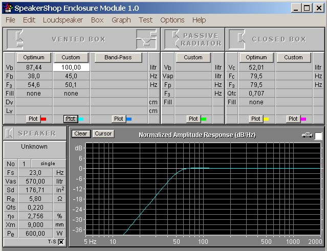Click Plot with the cyan swatch
Image resolution: width=327 pixels, height=251 pixels.
71,119
